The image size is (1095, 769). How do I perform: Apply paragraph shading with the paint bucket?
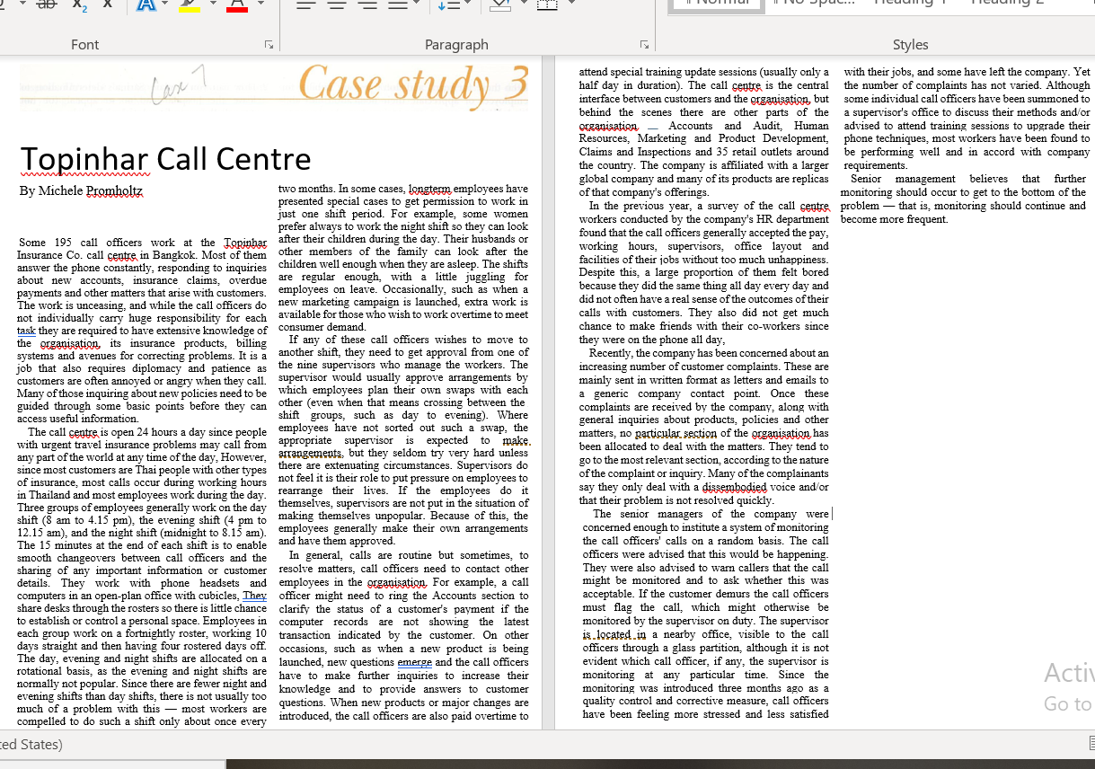pyautogui.click(x=500, y=4)
